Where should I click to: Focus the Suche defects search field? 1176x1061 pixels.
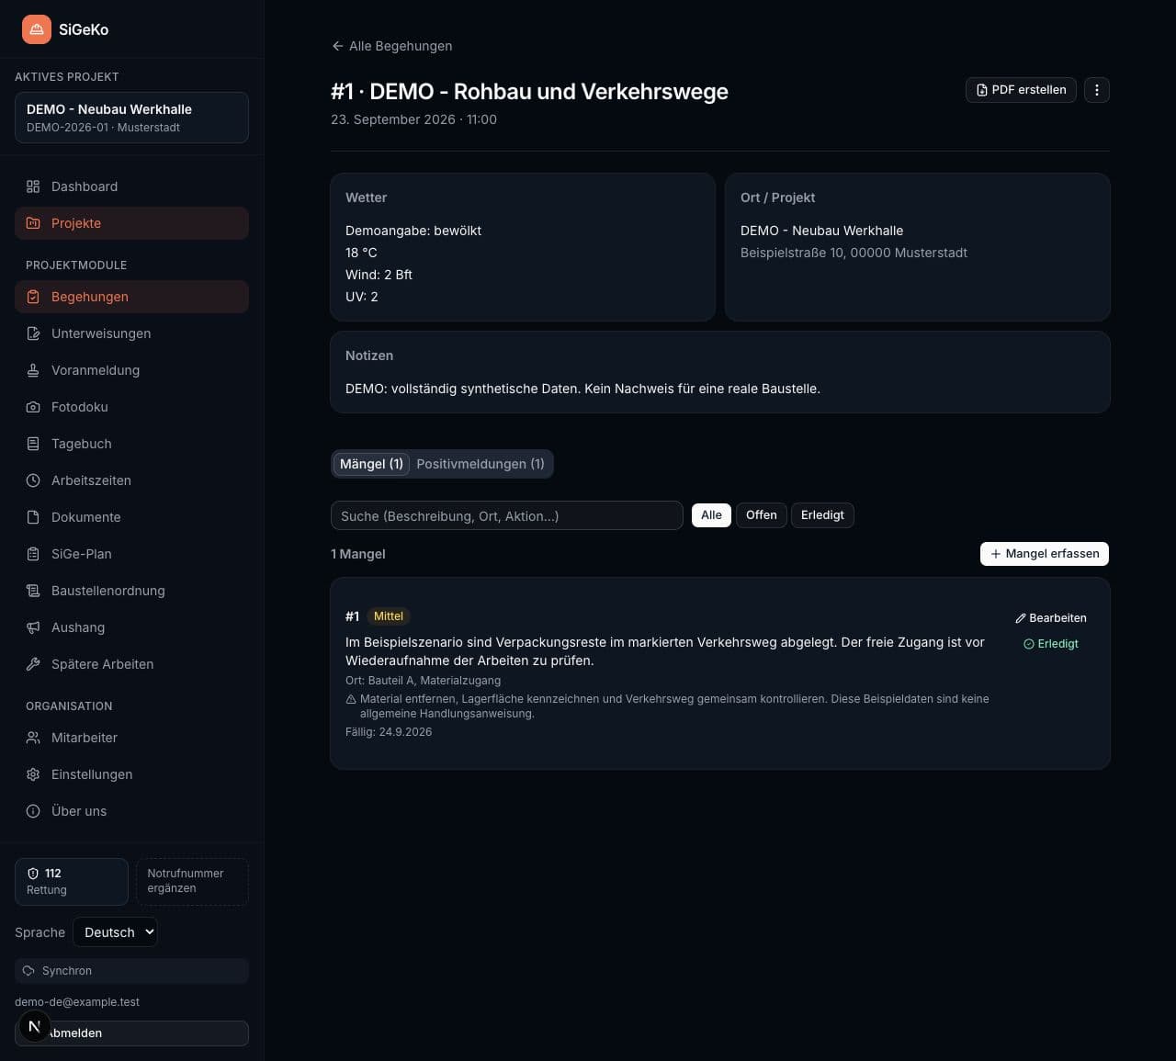[x=506, y=515]
